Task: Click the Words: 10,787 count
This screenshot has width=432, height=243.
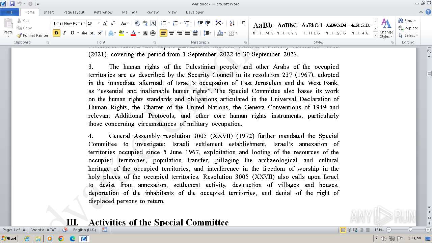Action: pos(44,230)
